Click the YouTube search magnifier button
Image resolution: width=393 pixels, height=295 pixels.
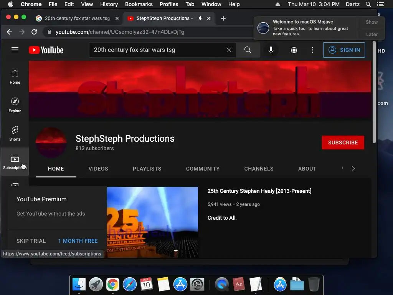pos(248,50)
